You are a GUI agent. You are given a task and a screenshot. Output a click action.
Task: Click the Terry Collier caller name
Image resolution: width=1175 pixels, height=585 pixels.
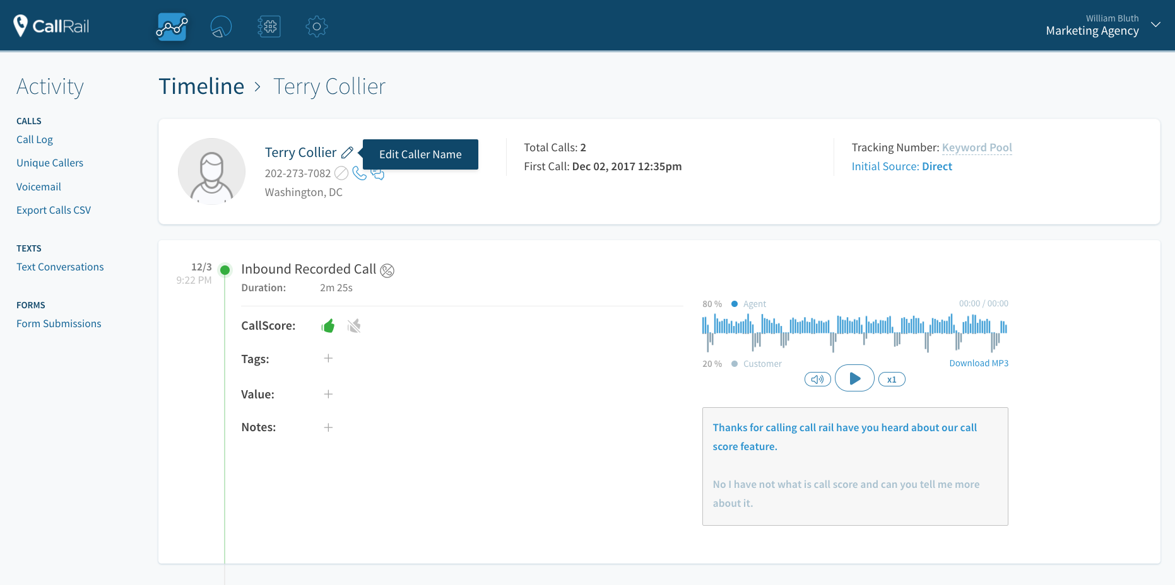300,153
